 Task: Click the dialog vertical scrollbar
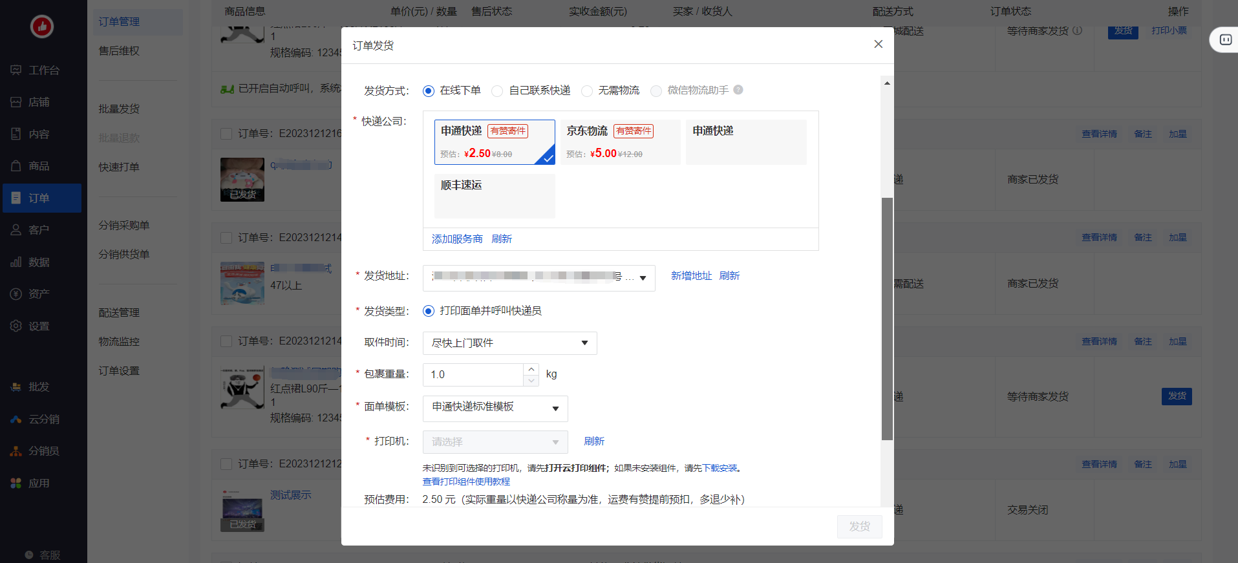[887, 319]
